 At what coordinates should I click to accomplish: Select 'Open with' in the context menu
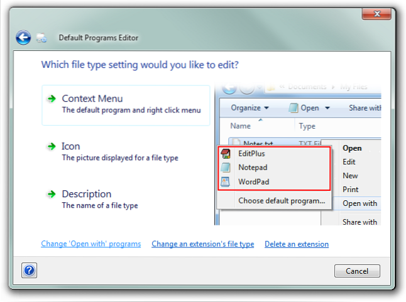click(359, 203)
